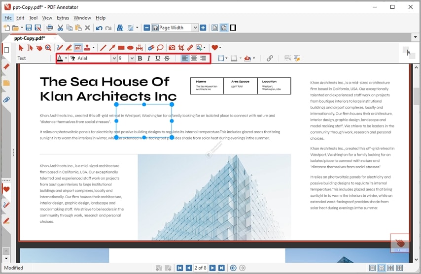Take a snapshot with the camera tool

click(172, 48)
